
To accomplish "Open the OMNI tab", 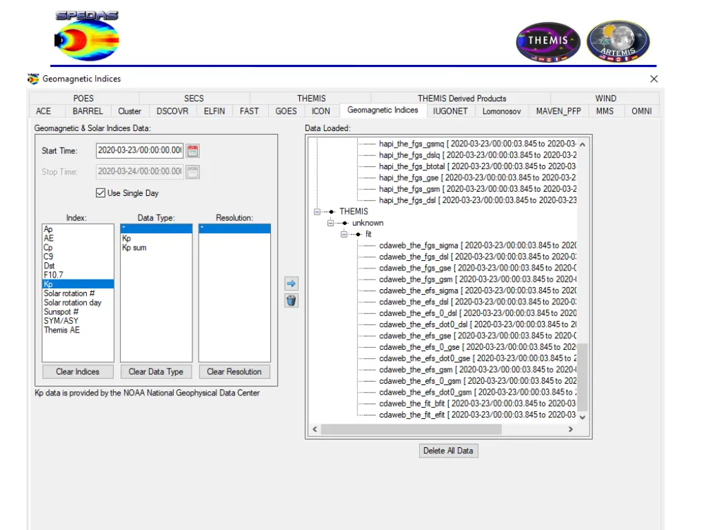I will (x=642, y=111).
